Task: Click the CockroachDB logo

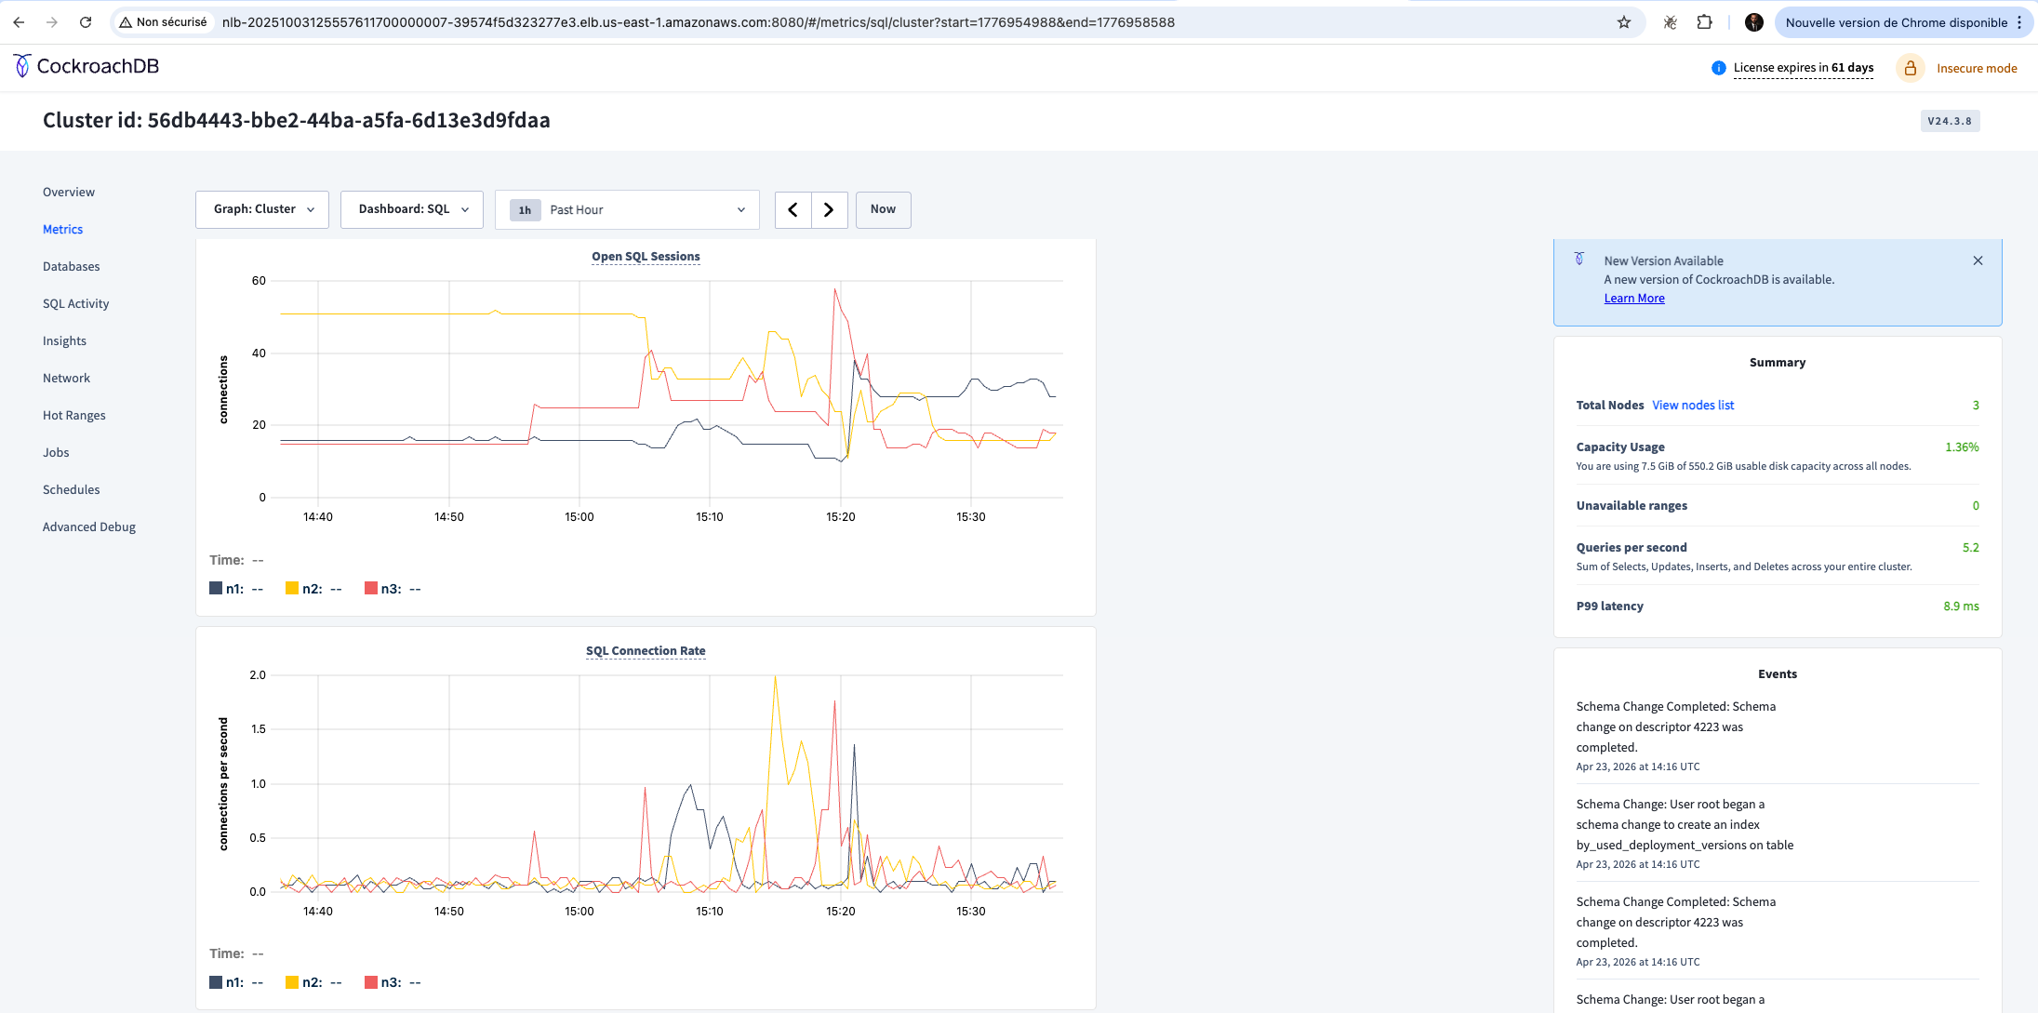Action: coord(86,66)
